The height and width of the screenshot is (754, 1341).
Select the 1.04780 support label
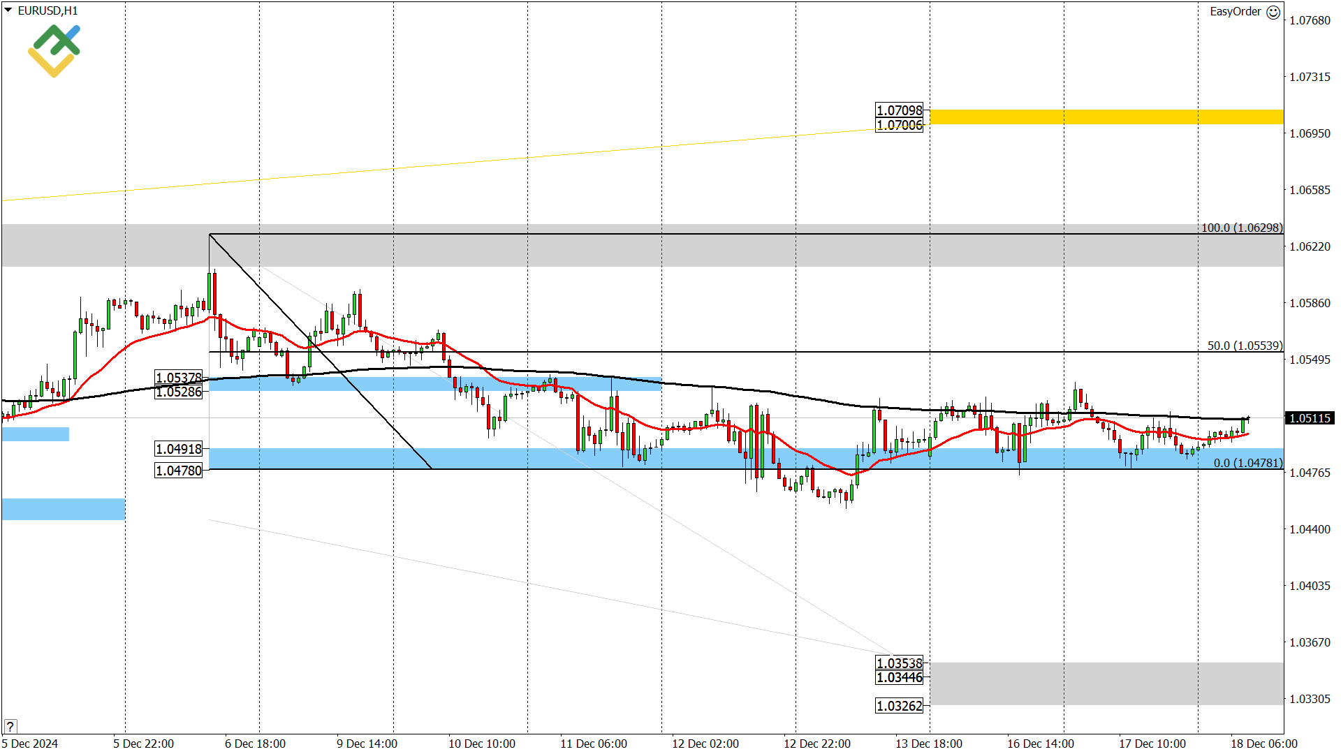coord(178,471)
